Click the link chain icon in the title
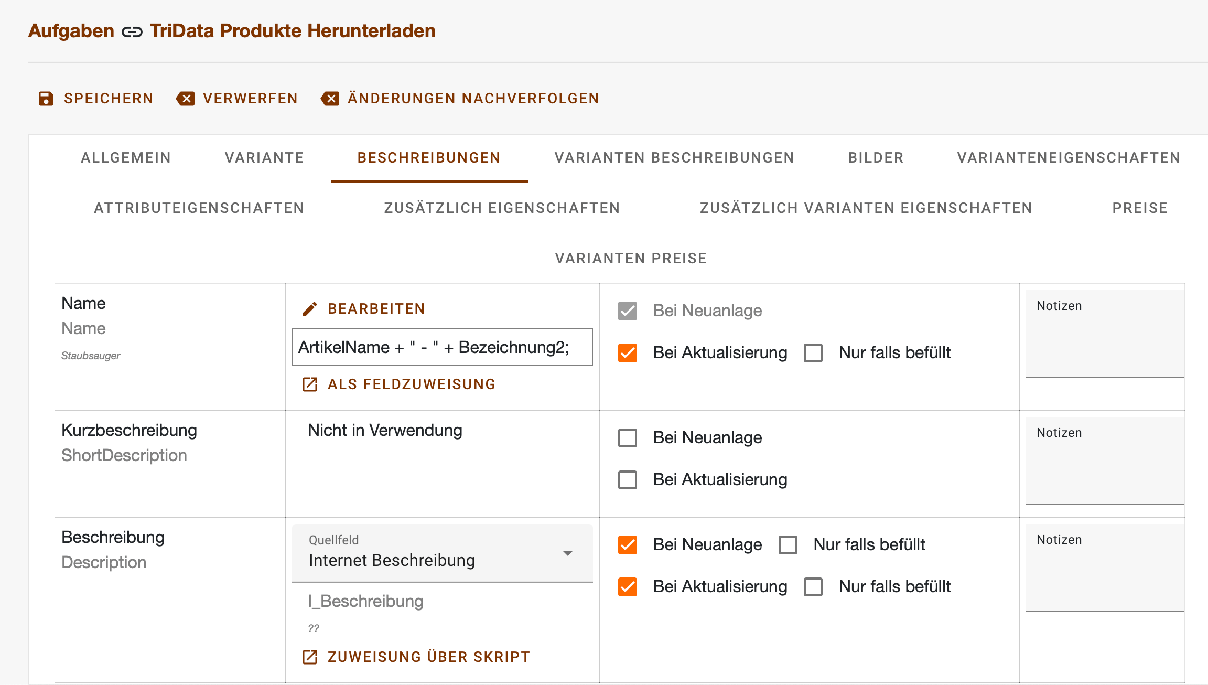The image size is (1208, 685). click(132, 32)
